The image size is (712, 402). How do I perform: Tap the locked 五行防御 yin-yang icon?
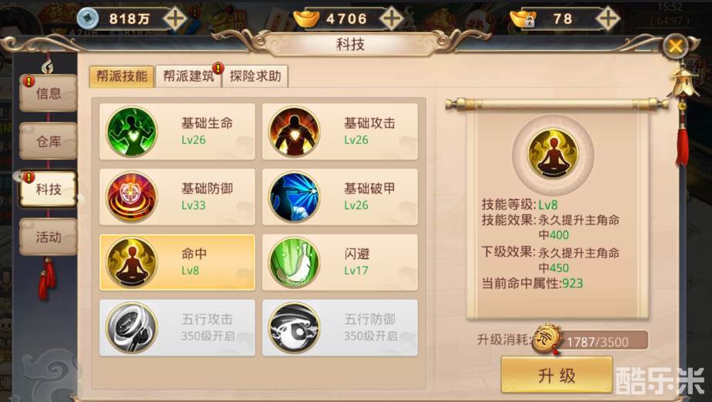(x=294, y=327)
